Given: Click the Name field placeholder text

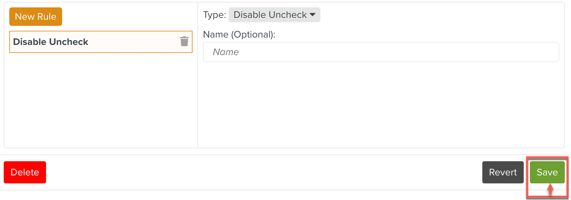Looking at the screenshot, I should (226, 52).
